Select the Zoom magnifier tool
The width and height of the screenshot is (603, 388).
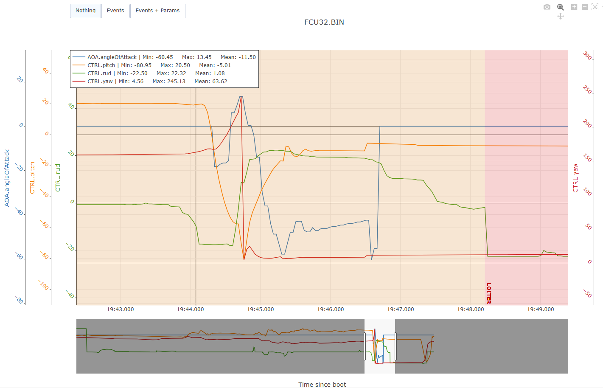pos(561,7)
